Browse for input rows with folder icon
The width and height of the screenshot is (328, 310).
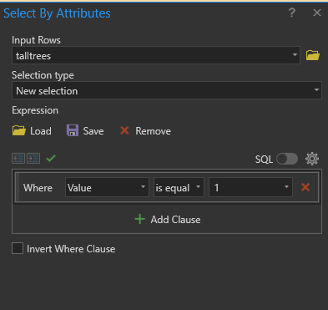313,55
